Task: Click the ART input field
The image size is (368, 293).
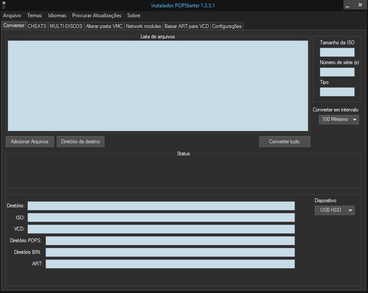Action: (170, 264)
